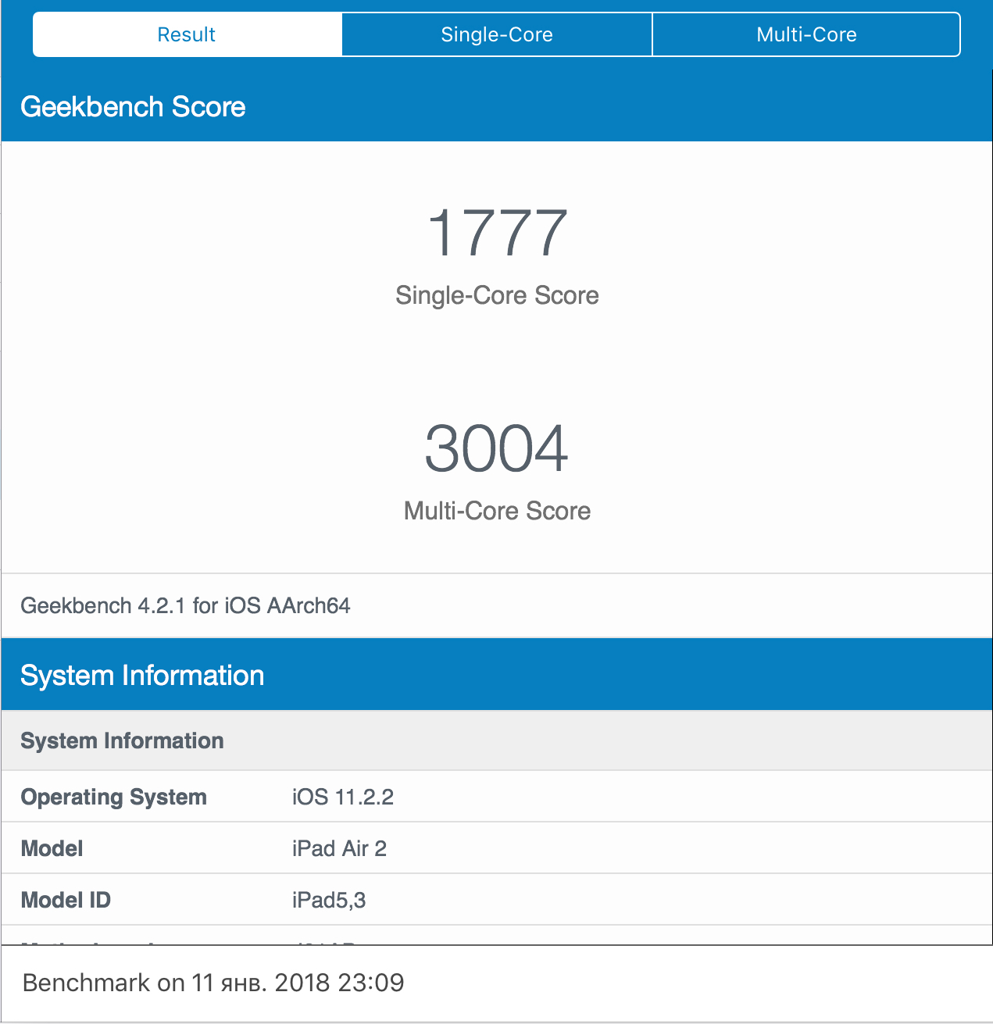The image size is (993, 1024).
Task: Click the Multi-Core Score label
Action: tap(497, 511)
